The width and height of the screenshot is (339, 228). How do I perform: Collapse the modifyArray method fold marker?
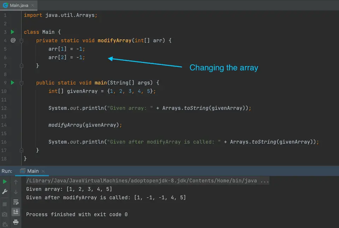(22, 41)
